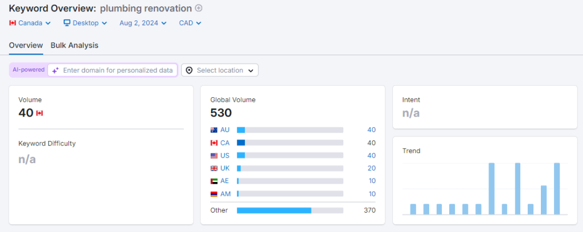Open the Select location dropdown
Screen dimensions: 583x232
[220, 70]
